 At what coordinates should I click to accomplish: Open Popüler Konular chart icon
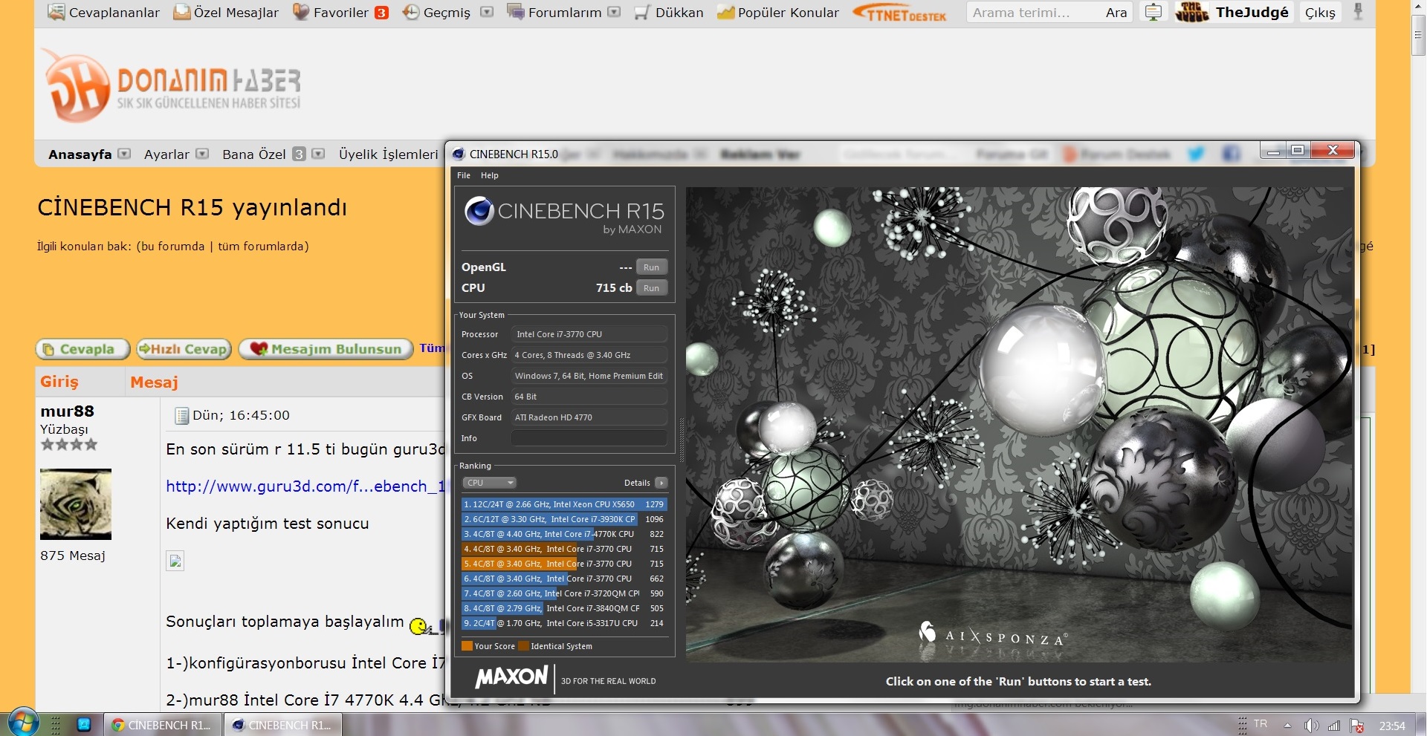[726, 13]
